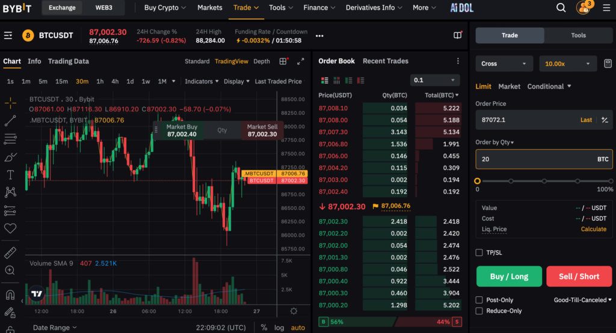The width and height of the screenshot is (616, 333).
Task: Open the guide book icon
Action: 457,35
